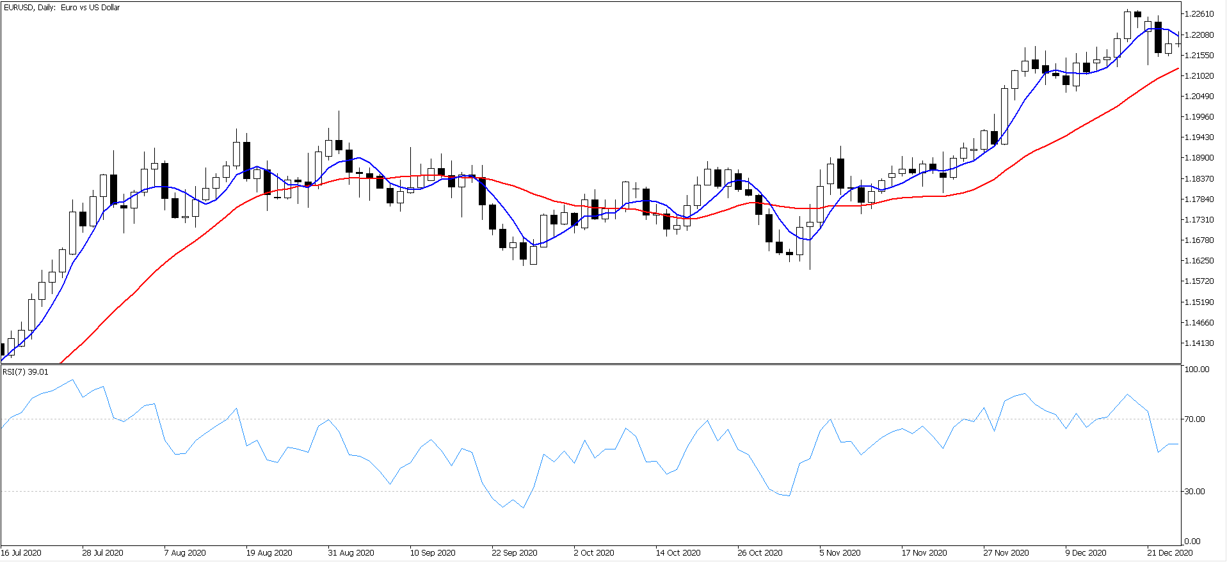Screen dimensions: 1227x562
Task: Select the 1.15190 price label
Action: point(1199,302)
